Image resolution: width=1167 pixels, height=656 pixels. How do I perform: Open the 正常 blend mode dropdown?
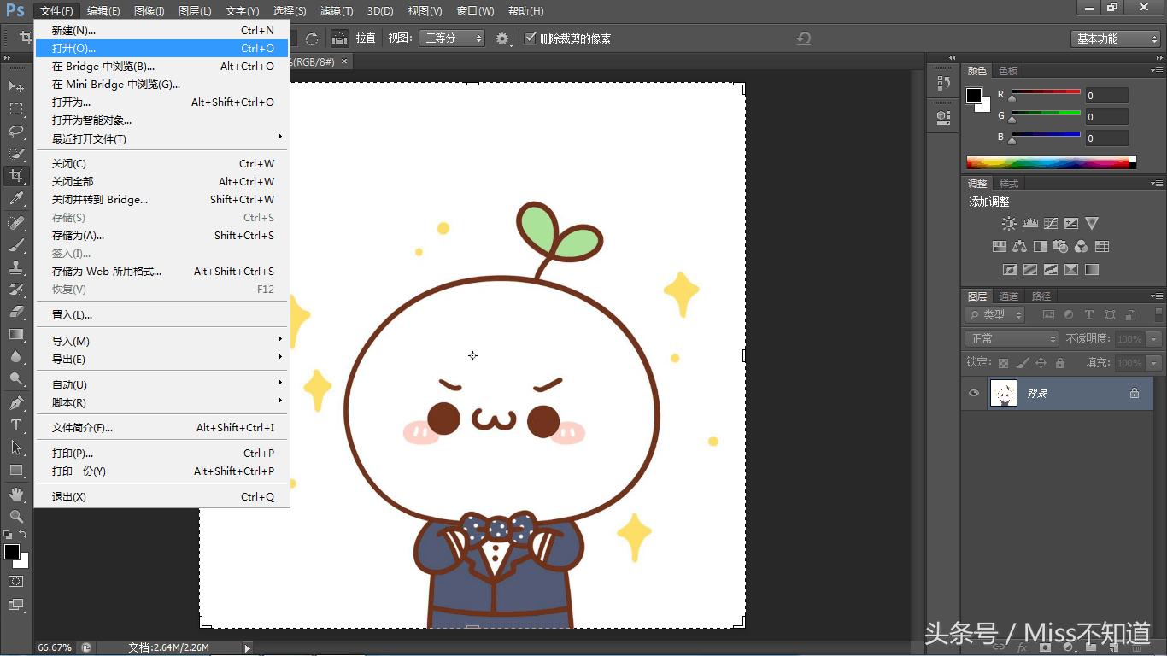1012,339
